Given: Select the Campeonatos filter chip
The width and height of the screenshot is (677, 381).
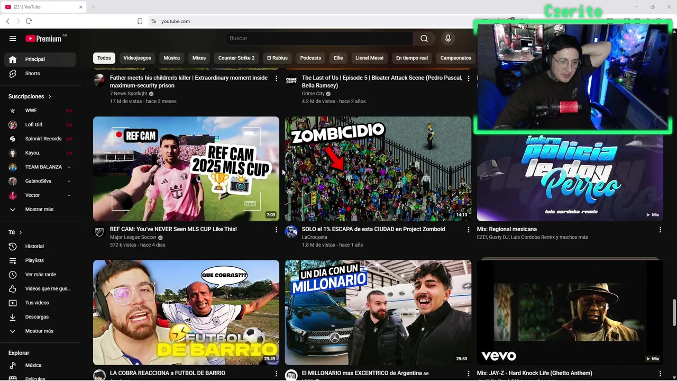Looking at the screenshot, I should click(x=455, y=58).
